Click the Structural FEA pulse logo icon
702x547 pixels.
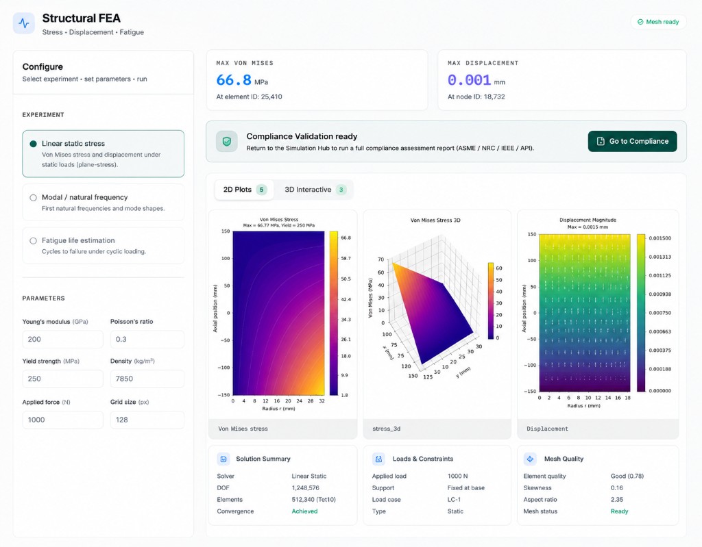point(24,23)
